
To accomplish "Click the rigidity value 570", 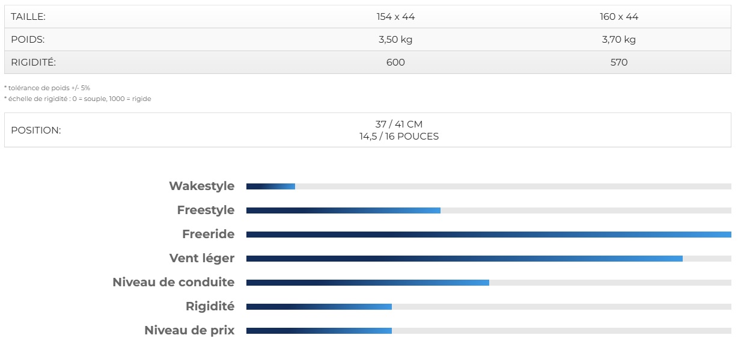I will click(x=618, y=63).
